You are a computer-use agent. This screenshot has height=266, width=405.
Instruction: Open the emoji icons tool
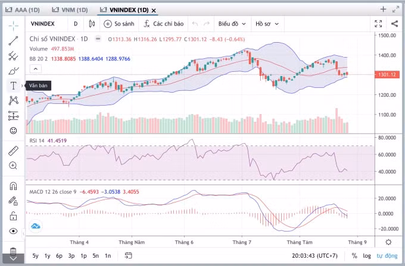(x=13, y=131)
